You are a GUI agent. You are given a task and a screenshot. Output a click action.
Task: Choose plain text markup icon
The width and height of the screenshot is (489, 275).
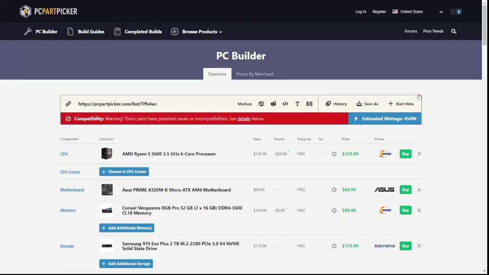pos(297,104)
